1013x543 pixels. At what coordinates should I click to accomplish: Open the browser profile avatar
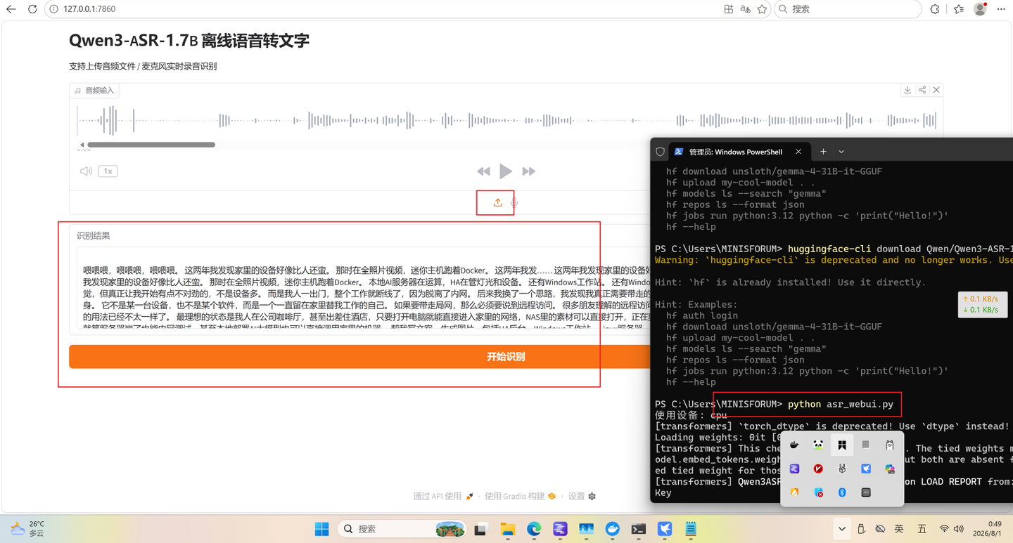[x=980, y=9]
